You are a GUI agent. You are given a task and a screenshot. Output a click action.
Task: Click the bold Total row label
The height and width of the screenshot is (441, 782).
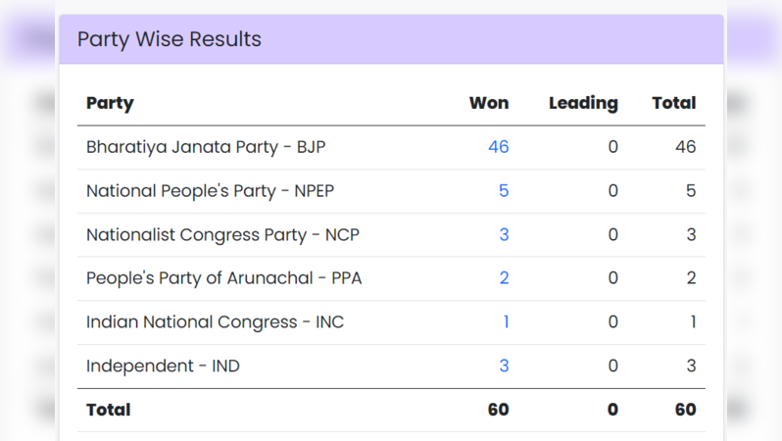point(108,410)
